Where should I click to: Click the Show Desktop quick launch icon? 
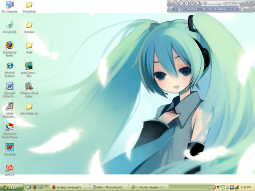(x=29, y=187)
